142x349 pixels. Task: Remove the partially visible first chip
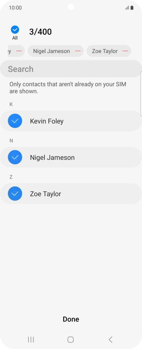click(19, 51)
